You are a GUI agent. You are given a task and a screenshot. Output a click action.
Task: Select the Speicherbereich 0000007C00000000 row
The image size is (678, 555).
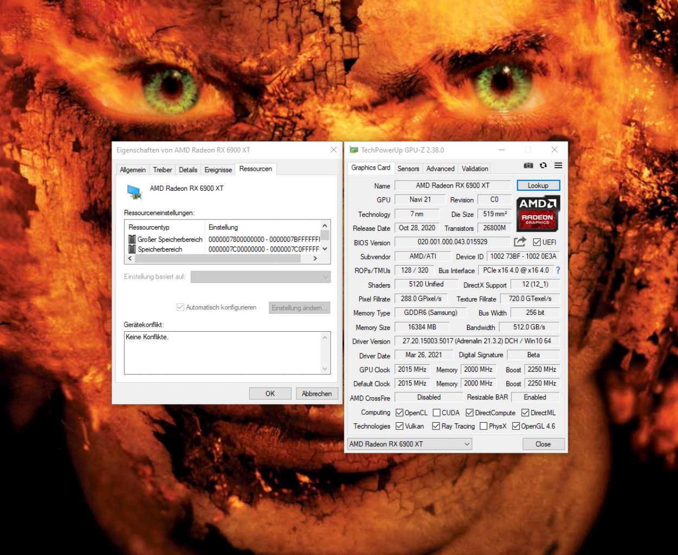pos(223,249)
